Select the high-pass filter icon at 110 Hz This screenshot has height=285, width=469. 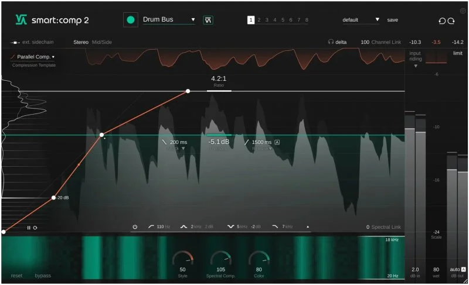tap(151, 227)
